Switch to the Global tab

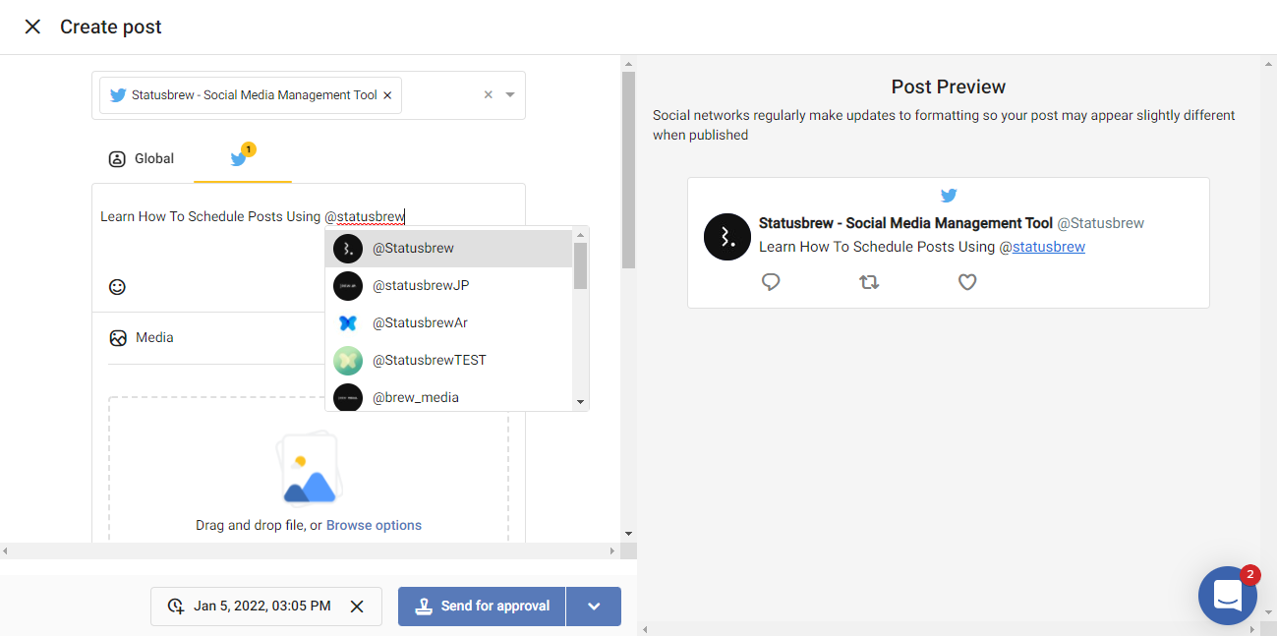142,158
